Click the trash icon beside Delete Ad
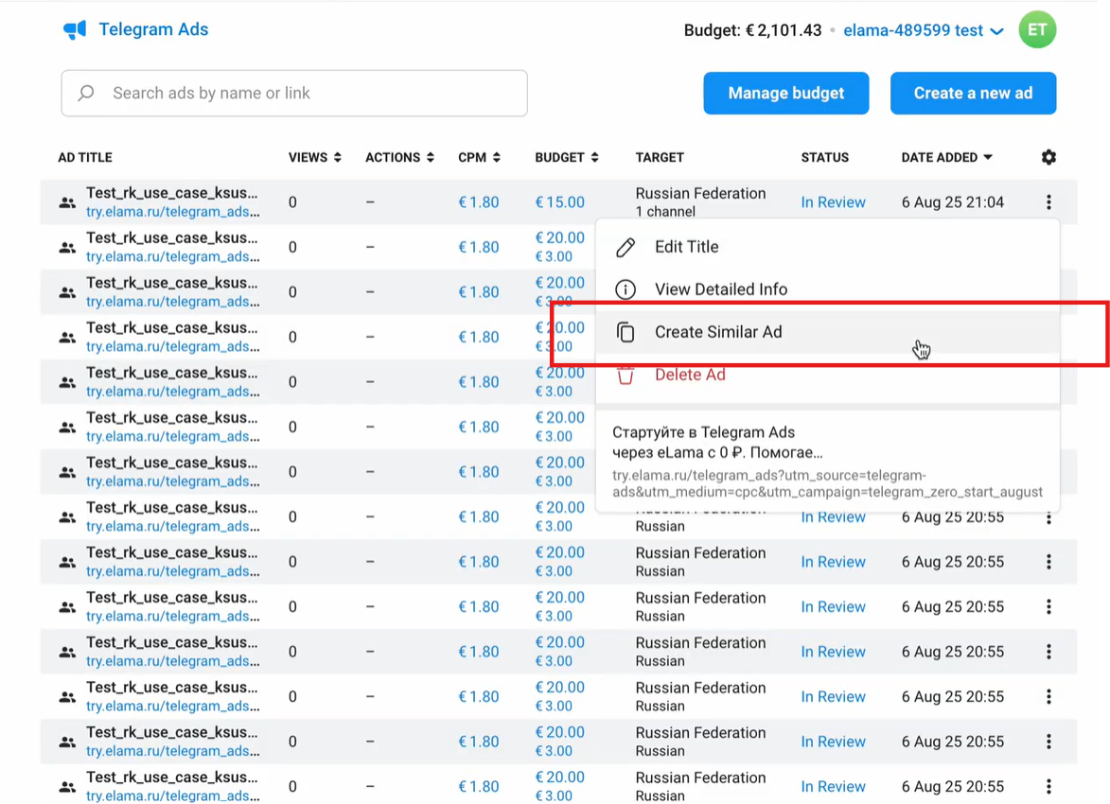The width and height of the screenshot is (1110, 804). (625, 375)
